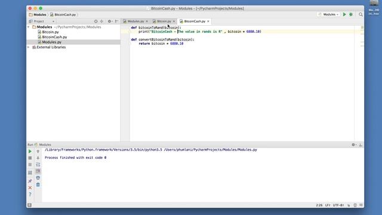Close the Bitcoin.py editor tab
This screenshot has height=215, width=382.
pyautogui.click(x=174, y=21)
